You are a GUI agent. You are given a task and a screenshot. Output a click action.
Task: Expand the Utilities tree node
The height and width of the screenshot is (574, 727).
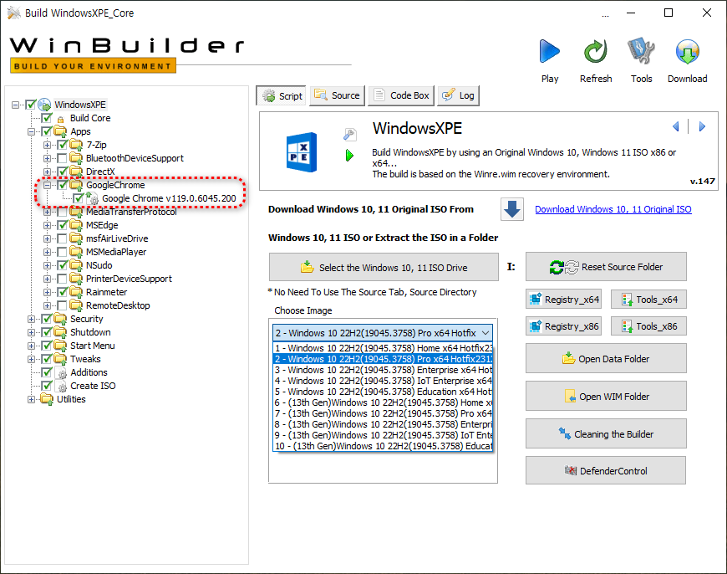pos(31,399)
